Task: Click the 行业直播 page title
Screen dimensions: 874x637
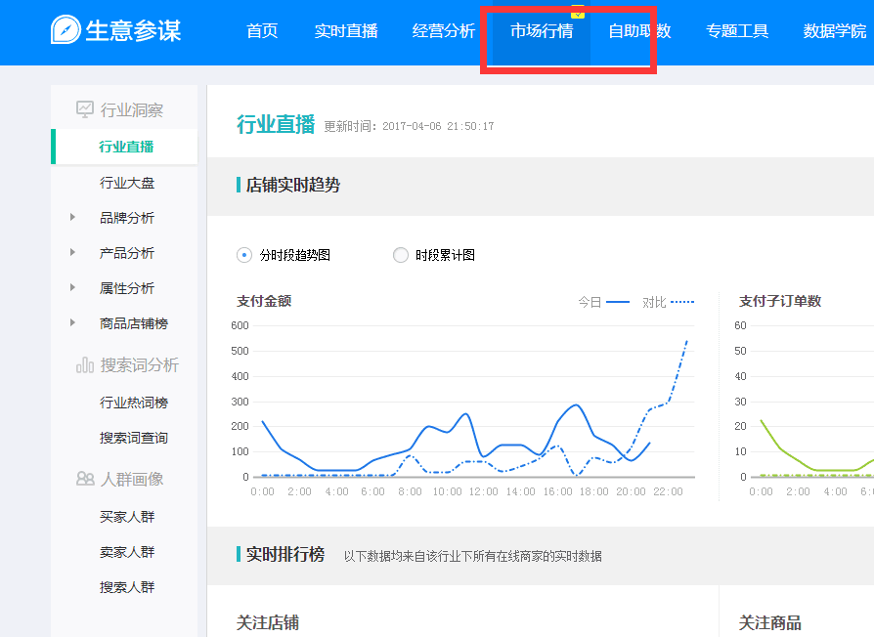Action: (x=276, y=124)
